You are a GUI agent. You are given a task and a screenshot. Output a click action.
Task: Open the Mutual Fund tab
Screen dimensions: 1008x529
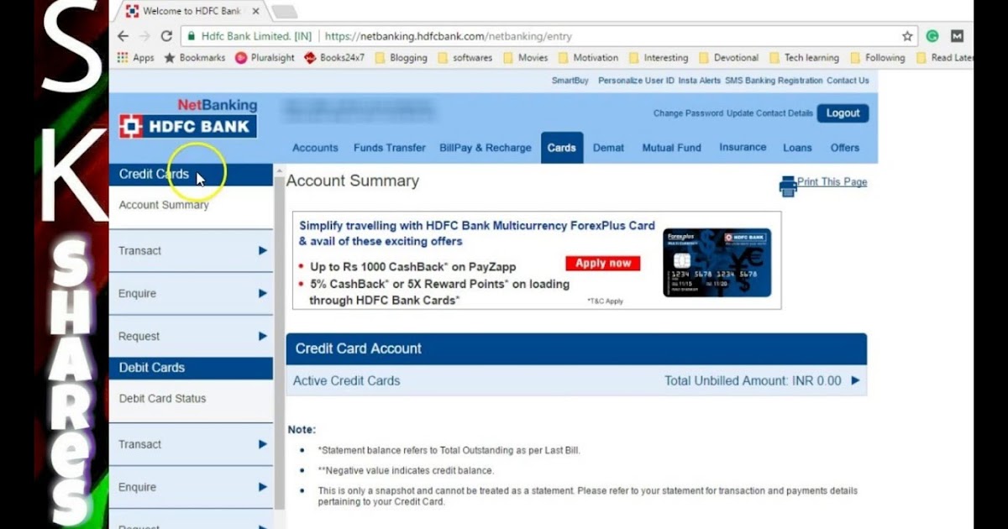coord(672,148)
